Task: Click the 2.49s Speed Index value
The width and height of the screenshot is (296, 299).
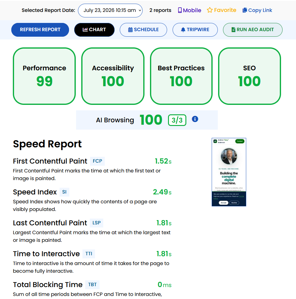Action: coord(162,192)
